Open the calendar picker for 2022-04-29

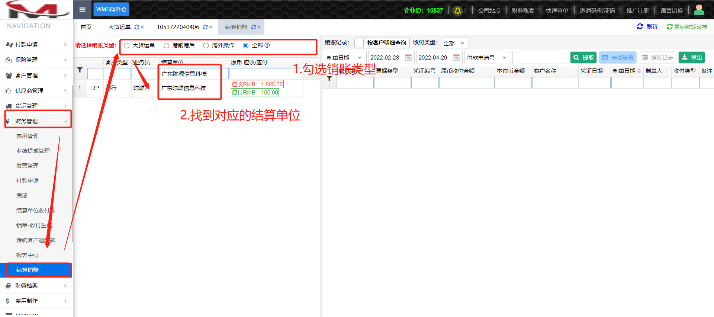[456, 58]
